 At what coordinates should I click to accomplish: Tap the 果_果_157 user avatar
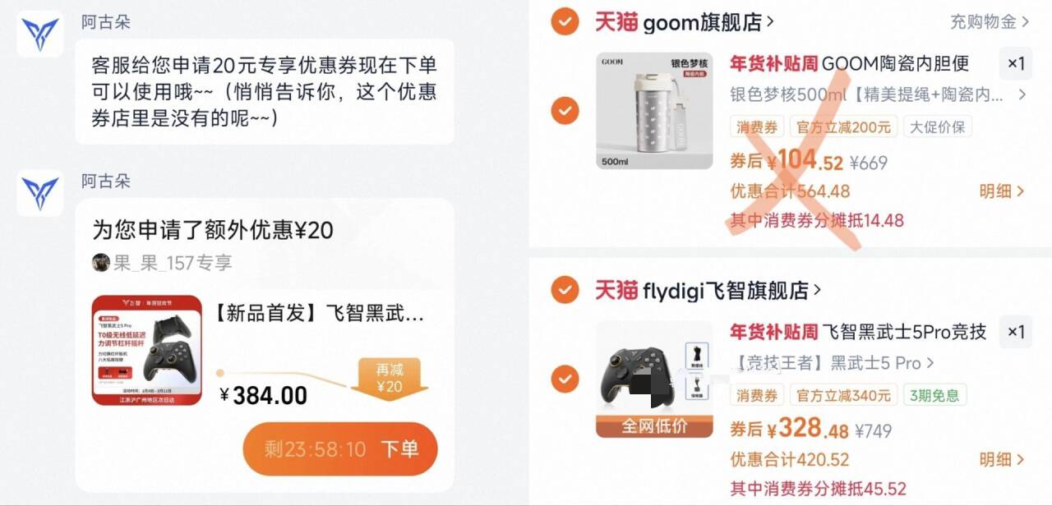coord(101,262)
